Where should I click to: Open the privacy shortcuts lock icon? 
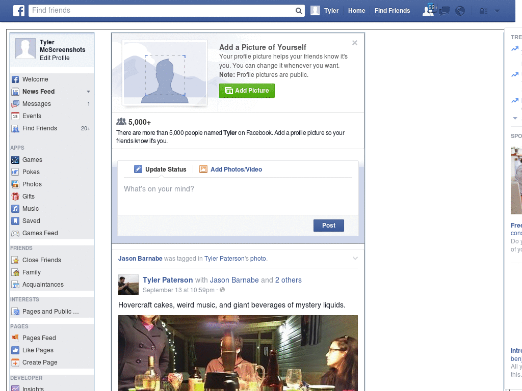pyautogui.click(x=483, y=11)
